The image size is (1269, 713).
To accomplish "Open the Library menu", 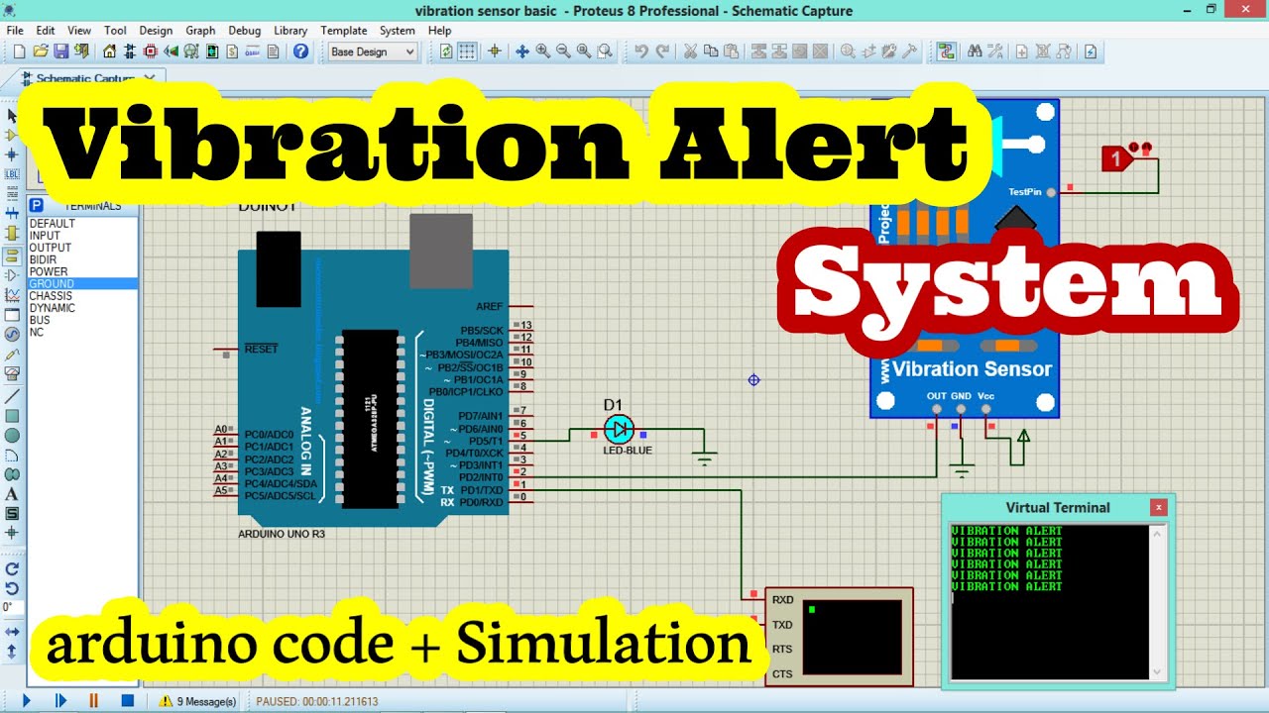I will 290,31.
